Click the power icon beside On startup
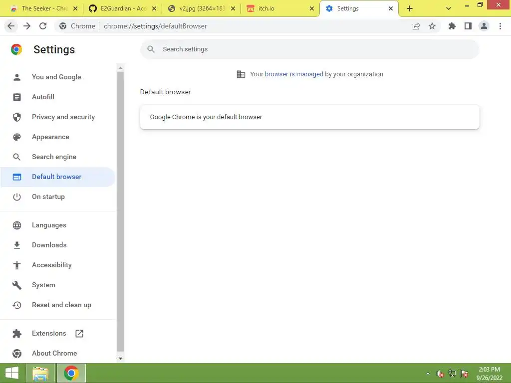The width and height of the screenshot is (511, 383). [x=17, y=196]
